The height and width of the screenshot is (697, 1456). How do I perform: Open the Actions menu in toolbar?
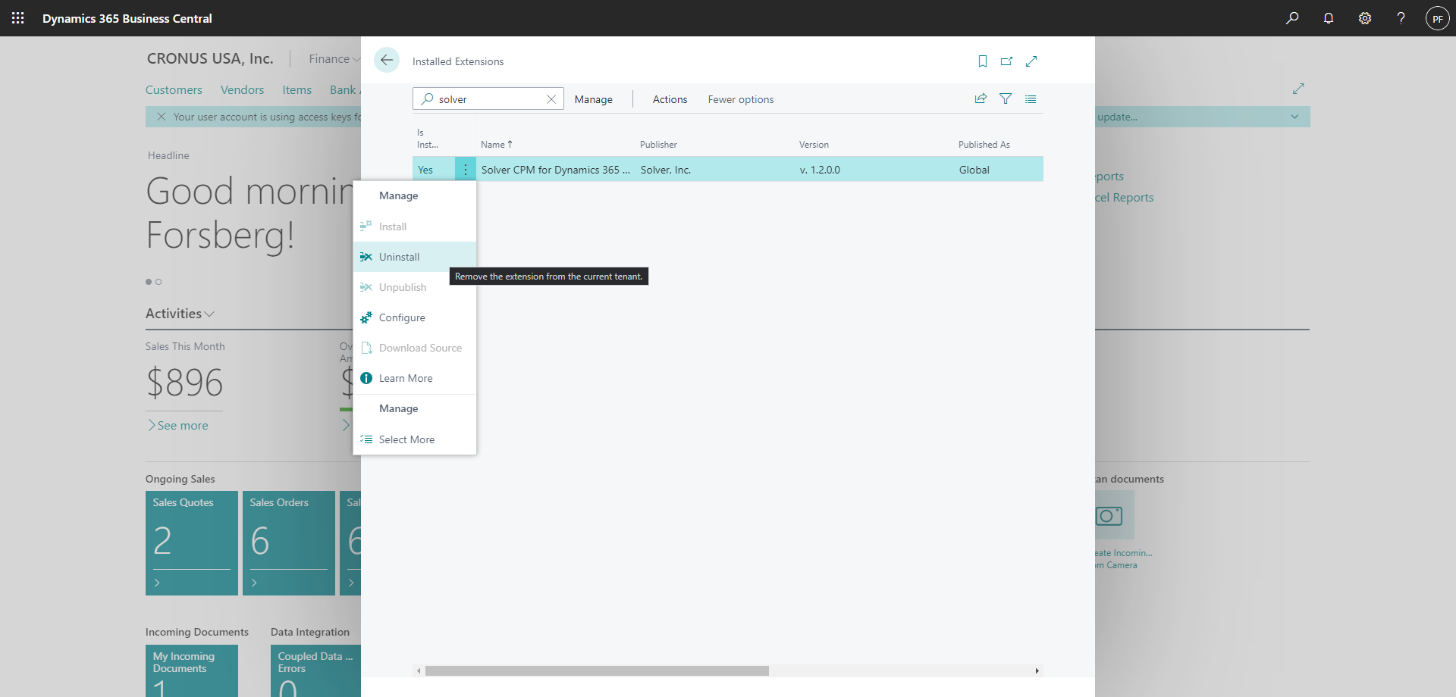pos(670,99)
